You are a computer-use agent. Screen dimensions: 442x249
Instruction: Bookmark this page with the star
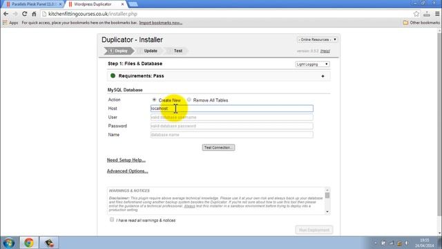tap(416, 14)
